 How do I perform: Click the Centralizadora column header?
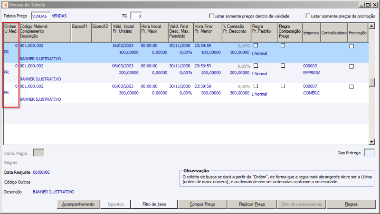point(334,33)
